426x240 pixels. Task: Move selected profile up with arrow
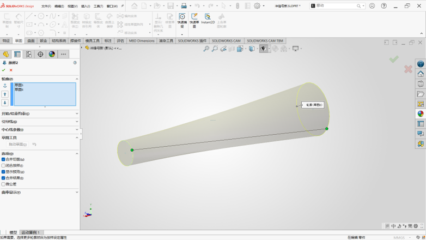(5, 94)
